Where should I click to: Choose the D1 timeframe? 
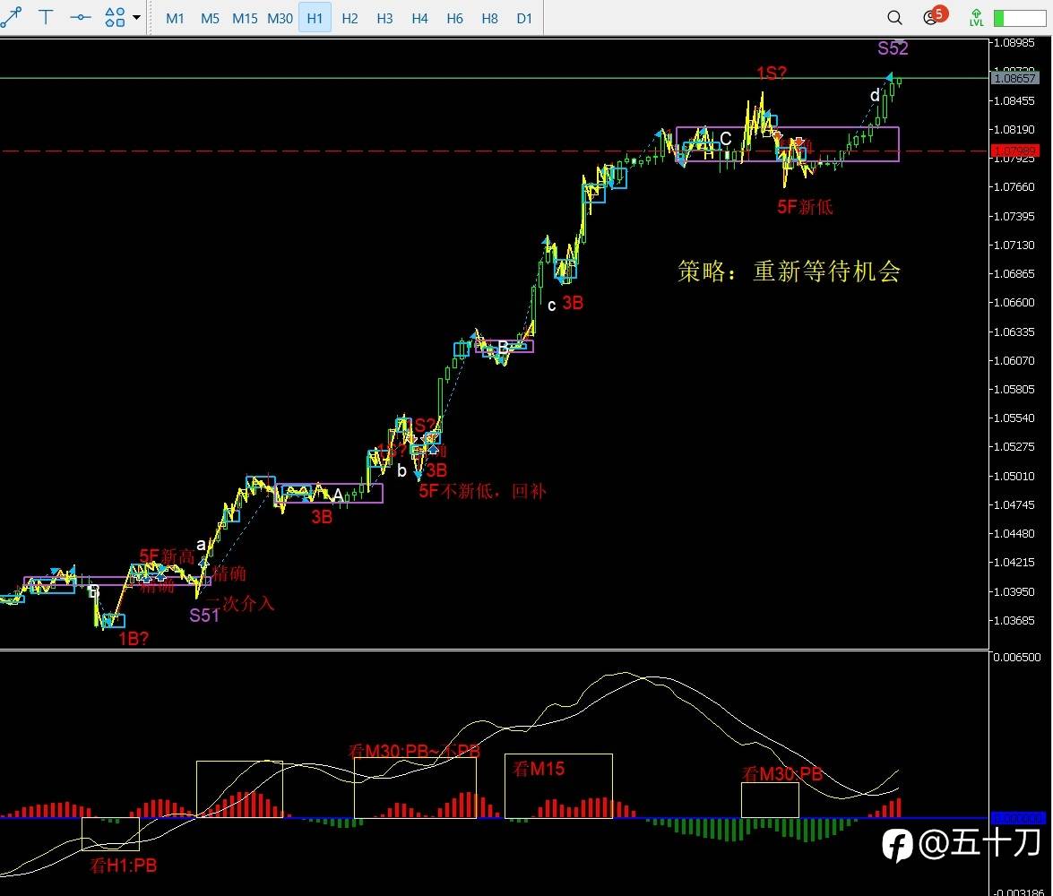[x=524, y=18]
